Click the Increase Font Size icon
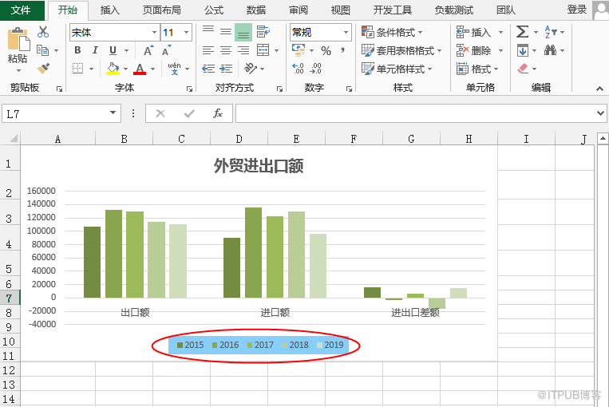Image resolution: width=609 pixels, height=407 pixels. click(x=148, y=50)
